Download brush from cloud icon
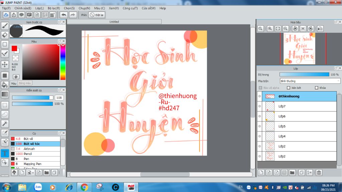Screen dimensions: 342x192 click(x=14, y=173)
